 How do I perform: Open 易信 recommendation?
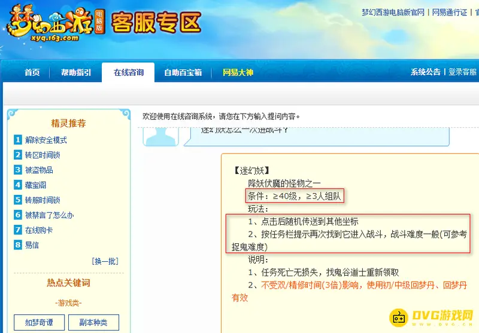32,245
